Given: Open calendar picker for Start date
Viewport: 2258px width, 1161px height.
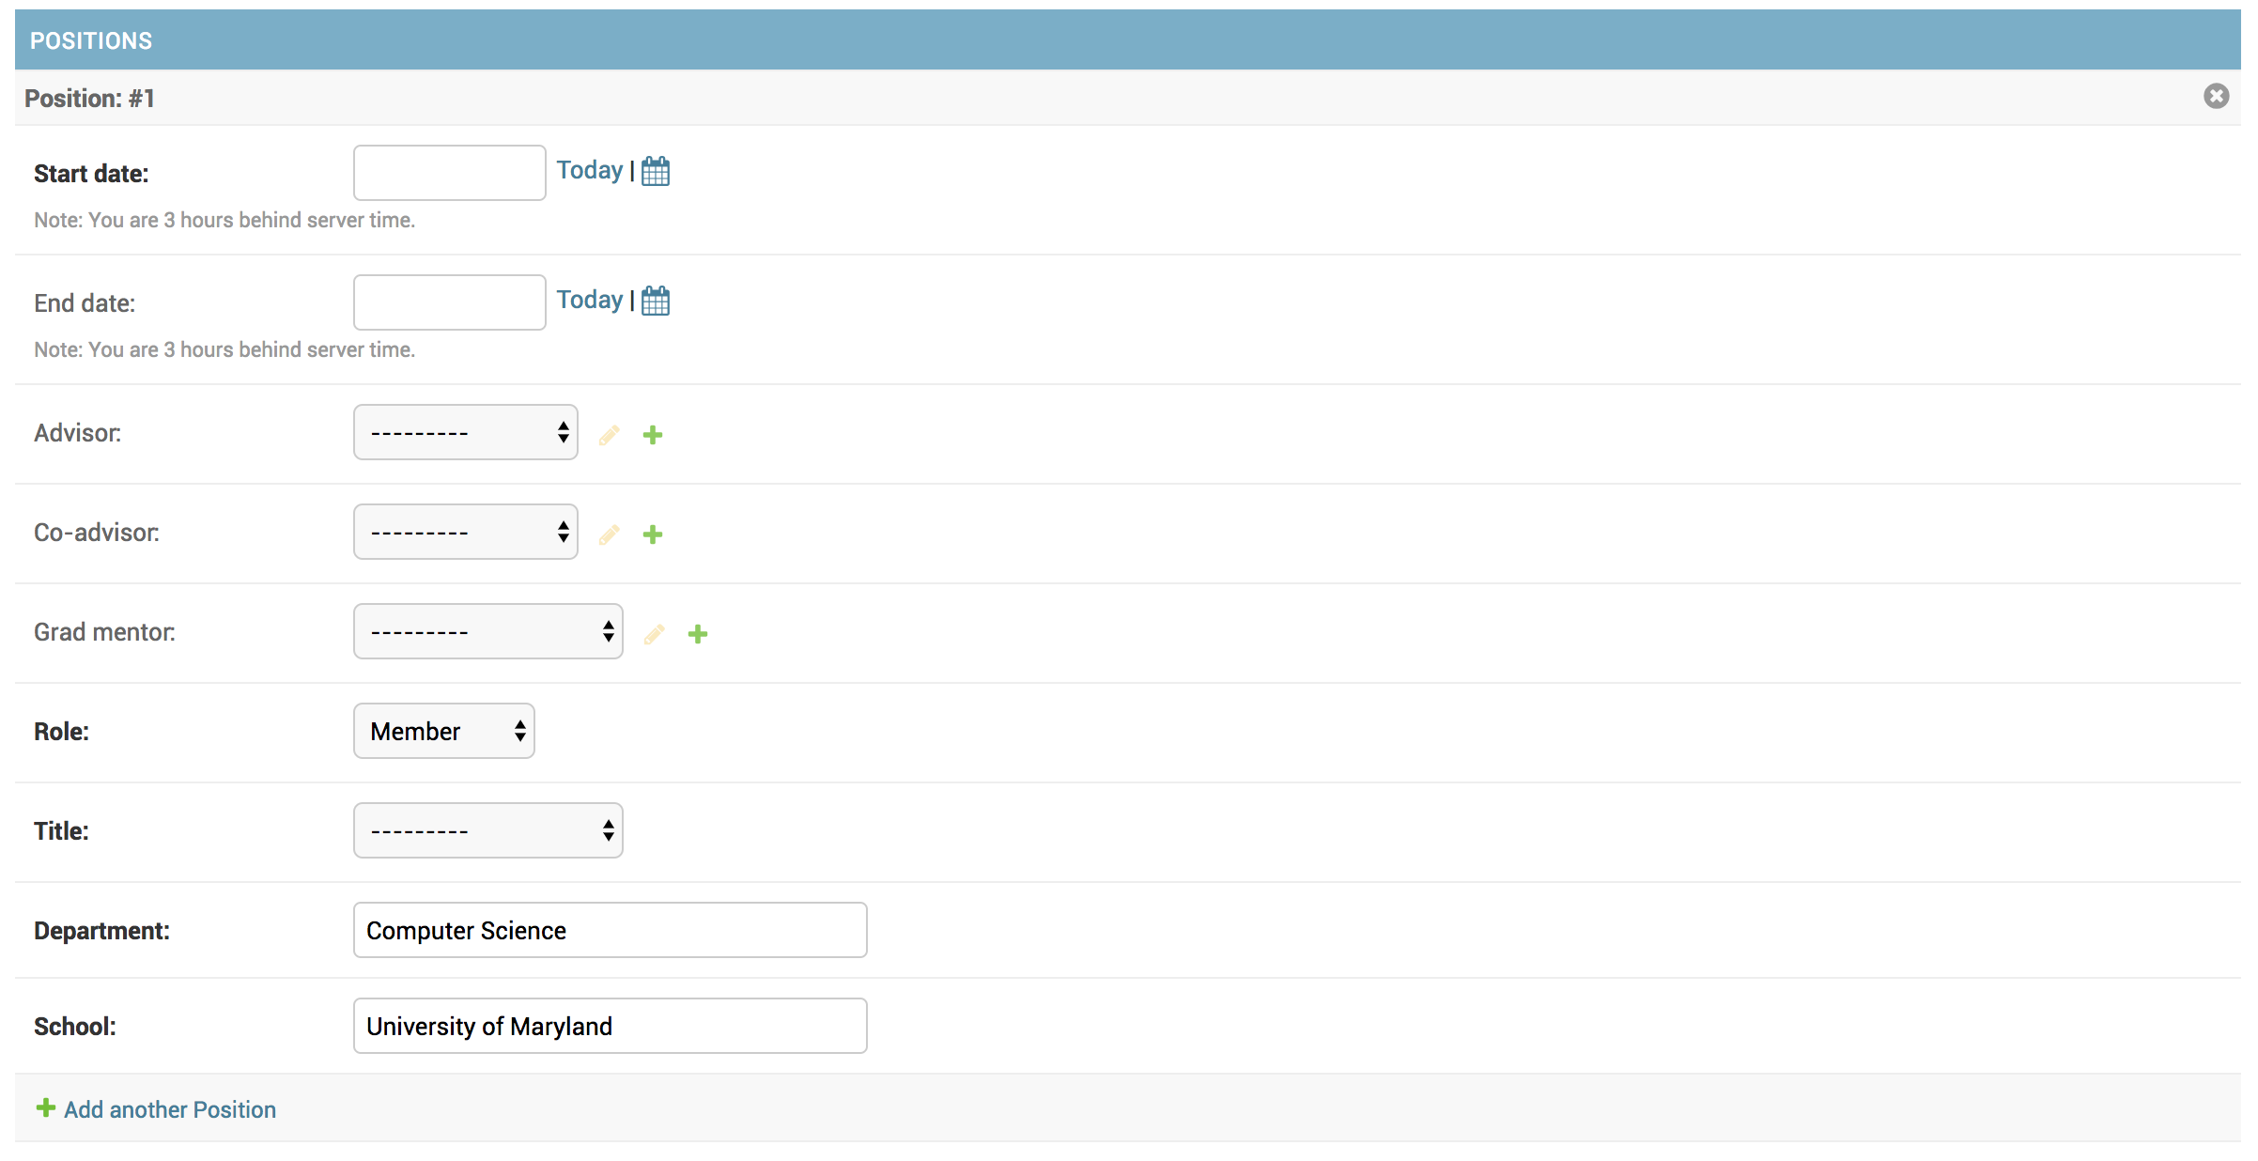Looking at the screenshot, I should [655, 171].
